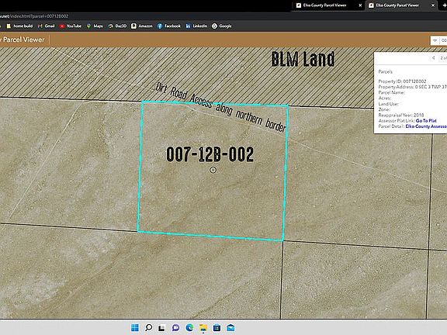Click the Reappraisal Year 2018 line
The image size is (447, 335).
click(401, 115)
